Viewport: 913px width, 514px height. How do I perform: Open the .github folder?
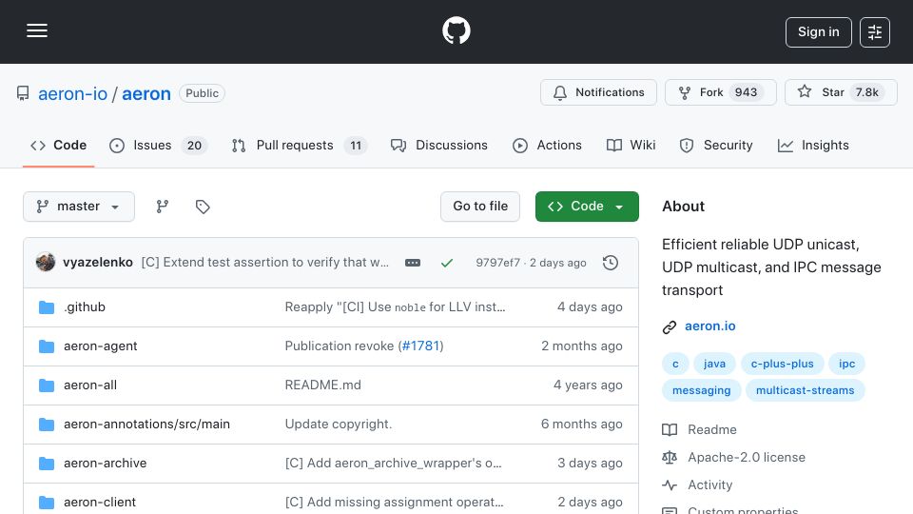coord(85,307)
